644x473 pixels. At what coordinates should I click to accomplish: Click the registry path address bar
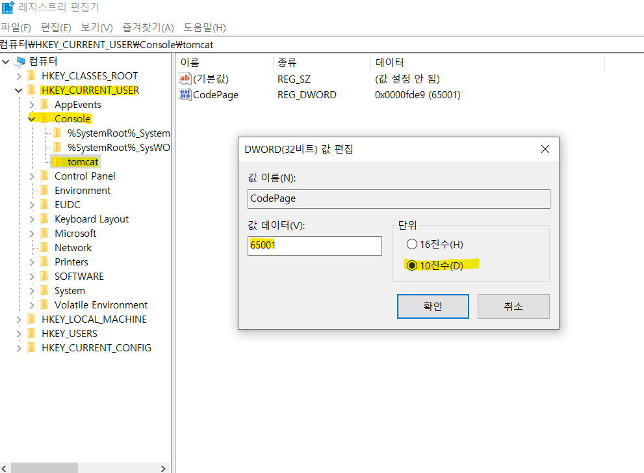pyautogui.click(x=322, y=44)
